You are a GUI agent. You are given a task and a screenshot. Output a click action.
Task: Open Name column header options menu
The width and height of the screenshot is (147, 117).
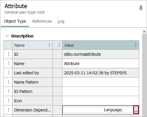tap(49, 45)
